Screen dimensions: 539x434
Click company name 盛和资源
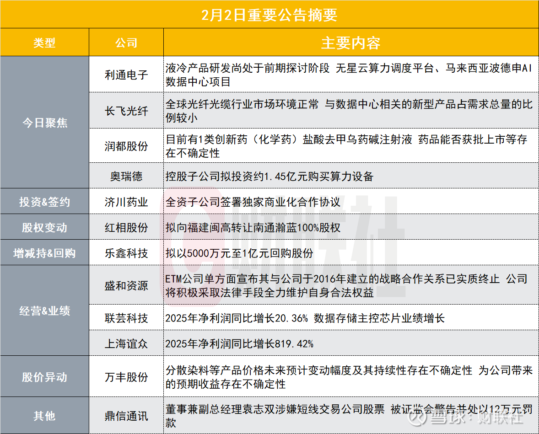pos(126,285)
